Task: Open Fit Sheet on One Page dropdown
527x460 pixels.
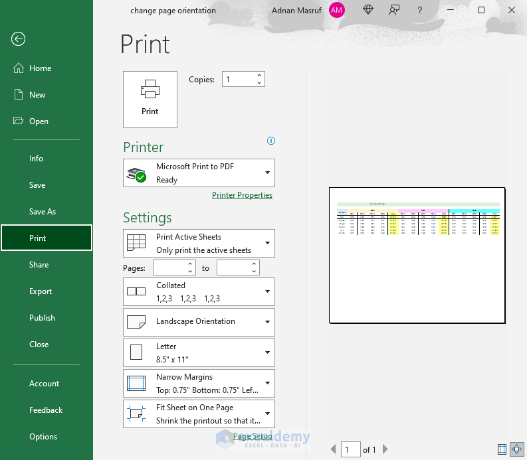Action: click(x=199, y=414)
